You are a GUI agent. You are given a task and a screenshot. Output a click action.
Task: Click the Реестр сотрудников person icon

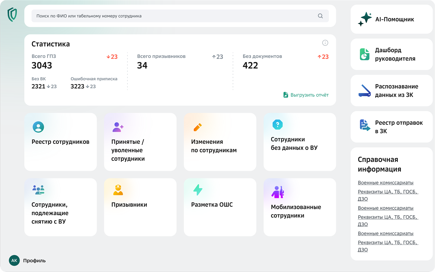point(38,127)
